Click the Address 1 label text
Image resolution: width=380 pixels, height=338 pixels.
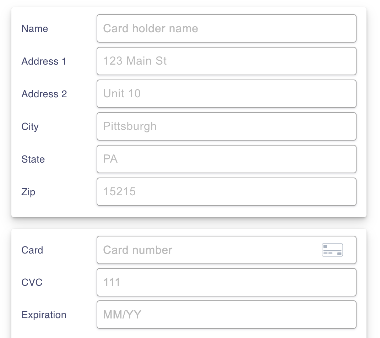(44, 61)
